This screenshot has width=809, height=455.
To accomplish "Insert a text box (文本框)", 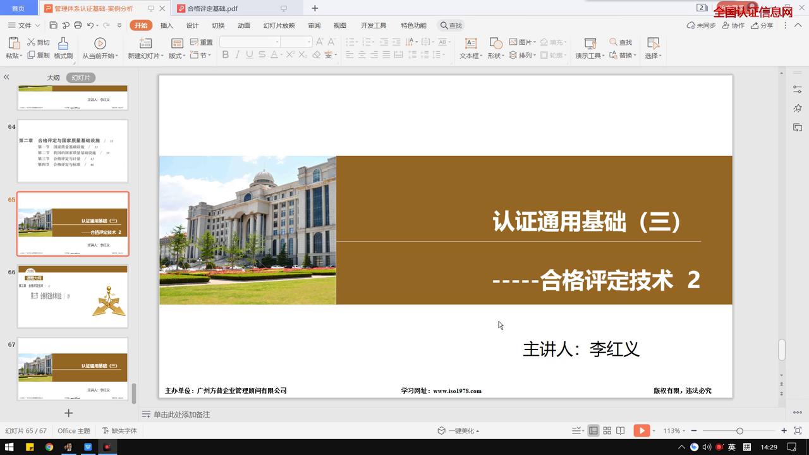I will pos(470,48).
